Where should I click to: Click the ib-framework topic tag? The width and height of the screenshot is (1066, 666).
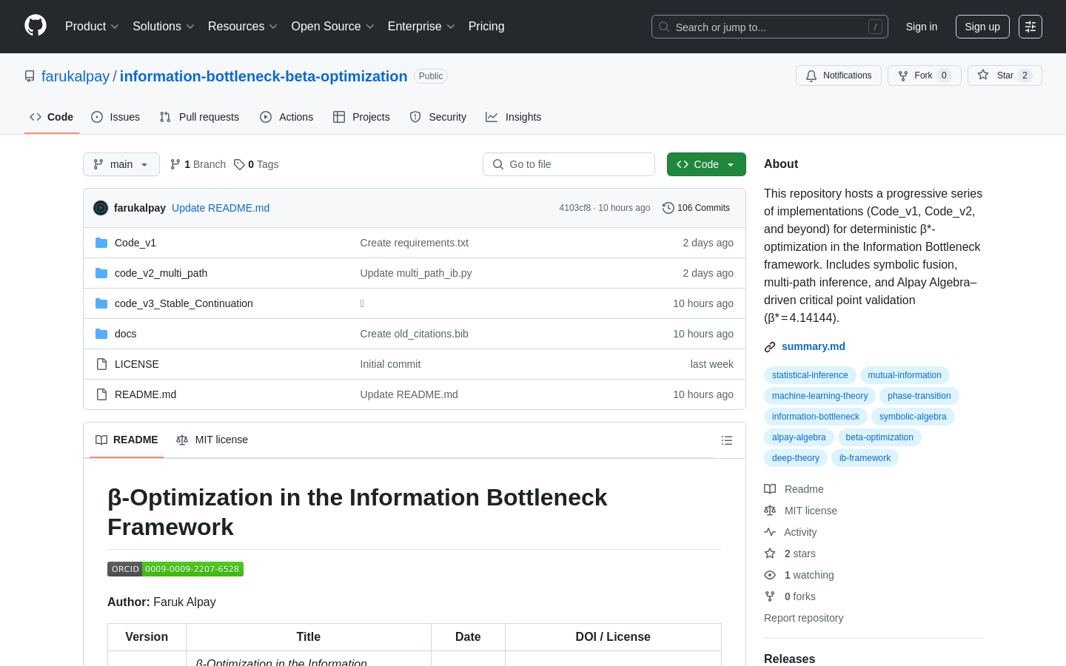865,458
